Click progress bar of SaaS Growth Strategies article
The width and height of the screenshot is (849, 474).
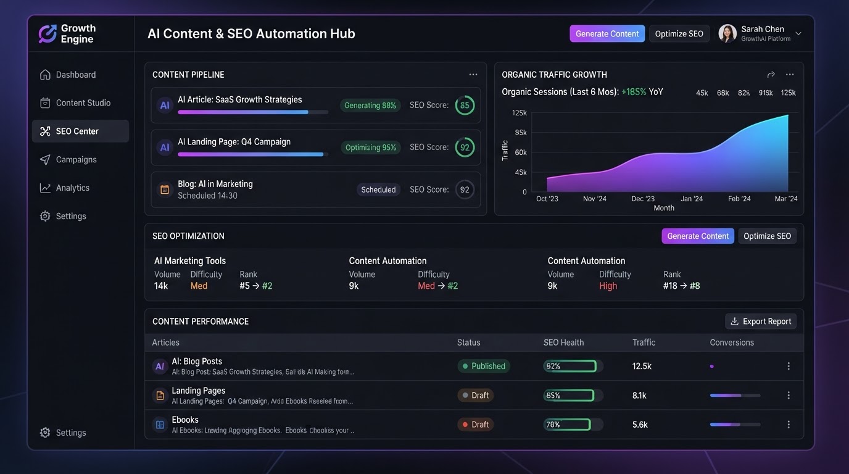click(x=253, y=112)
